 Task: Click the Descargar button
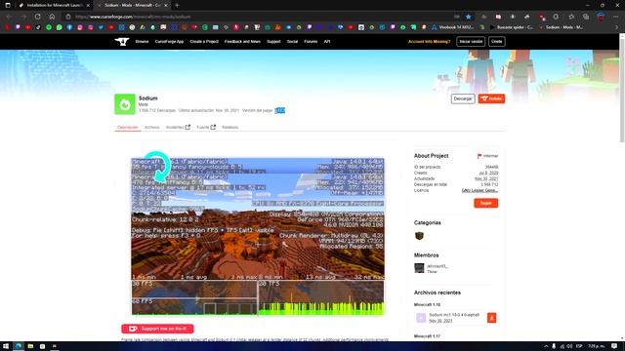[463, 98]
